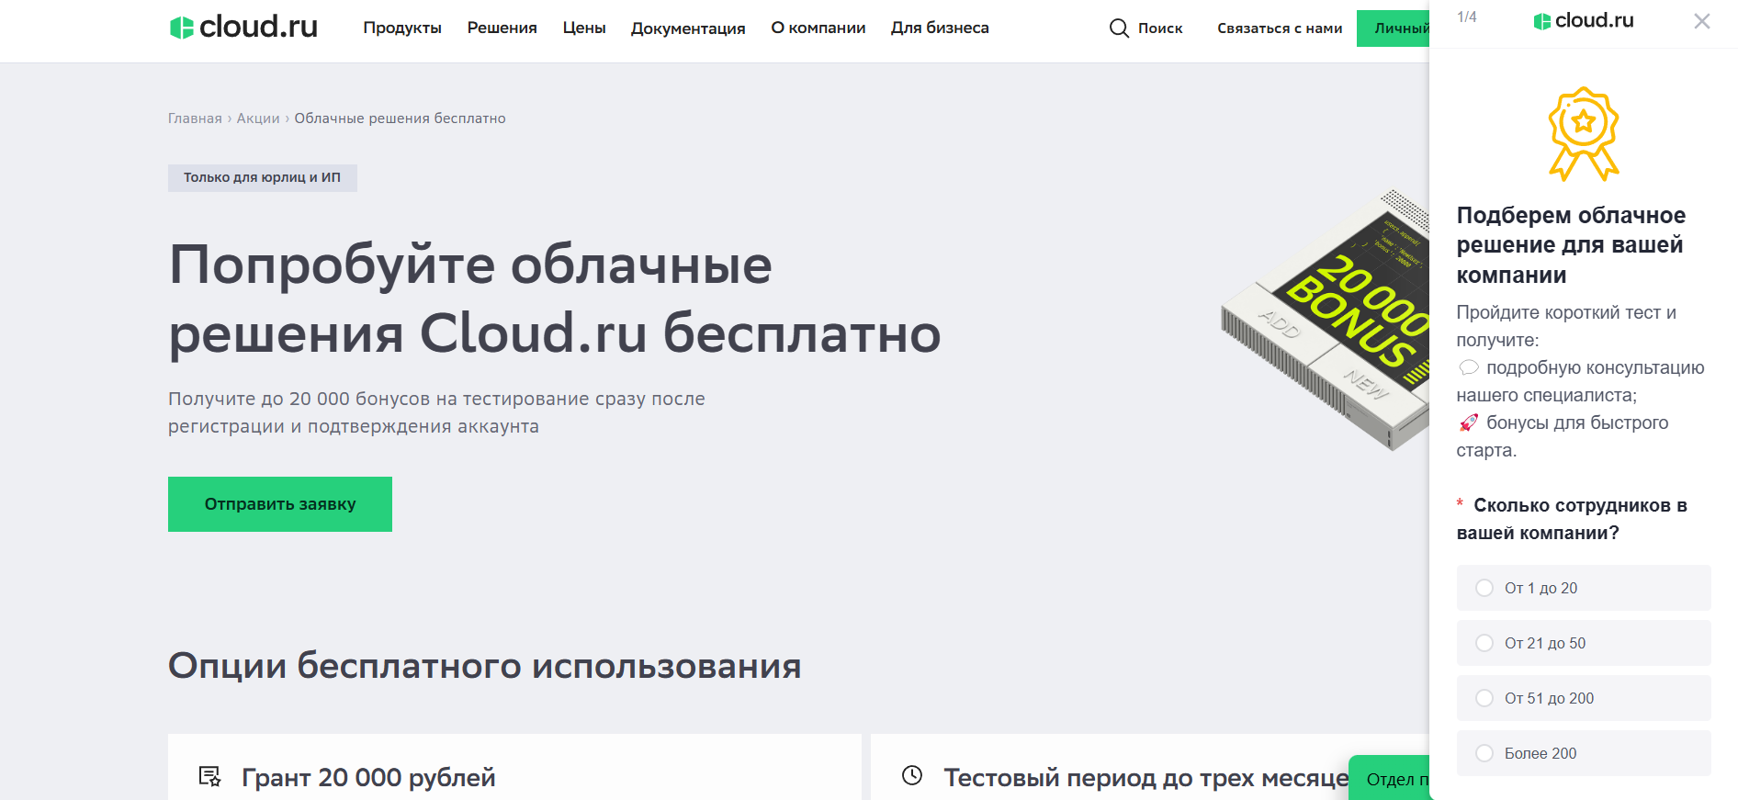Click the clock icon beside test period
This screenshot has width=1738, height=800.
coord(911,776)
